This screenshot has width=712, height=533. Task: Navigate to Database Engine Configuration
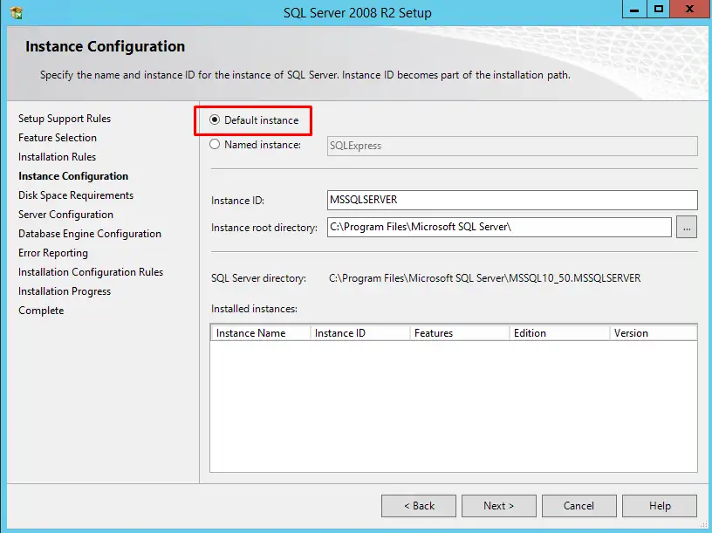click(89, 233)
